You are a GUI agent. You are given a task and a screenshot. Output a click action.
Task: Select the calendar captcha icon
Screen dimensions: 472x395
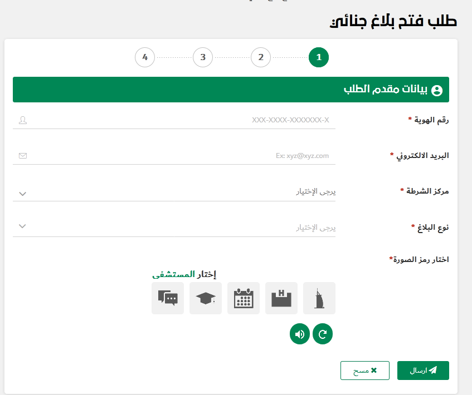point(243,298)
